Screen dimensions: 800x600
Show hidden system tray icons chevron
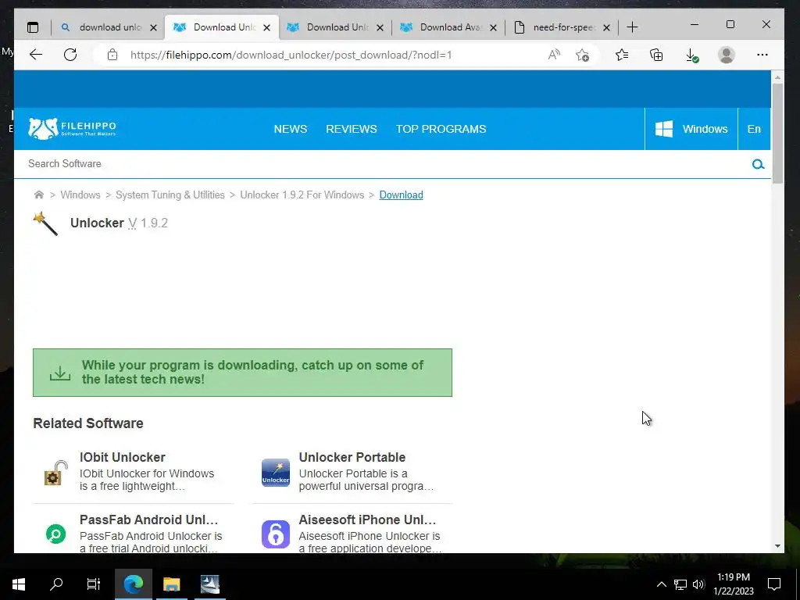(661, 584)
